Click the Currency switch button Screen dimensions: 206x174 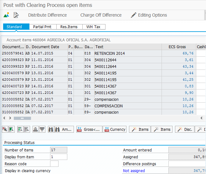(x=115, y=129)
